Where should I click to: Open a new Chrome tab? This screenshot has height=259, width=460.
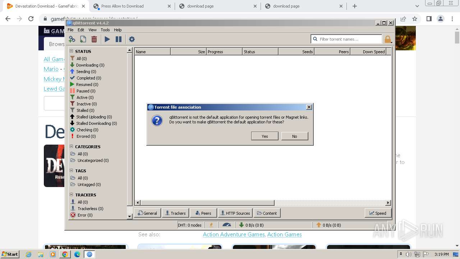355,6
